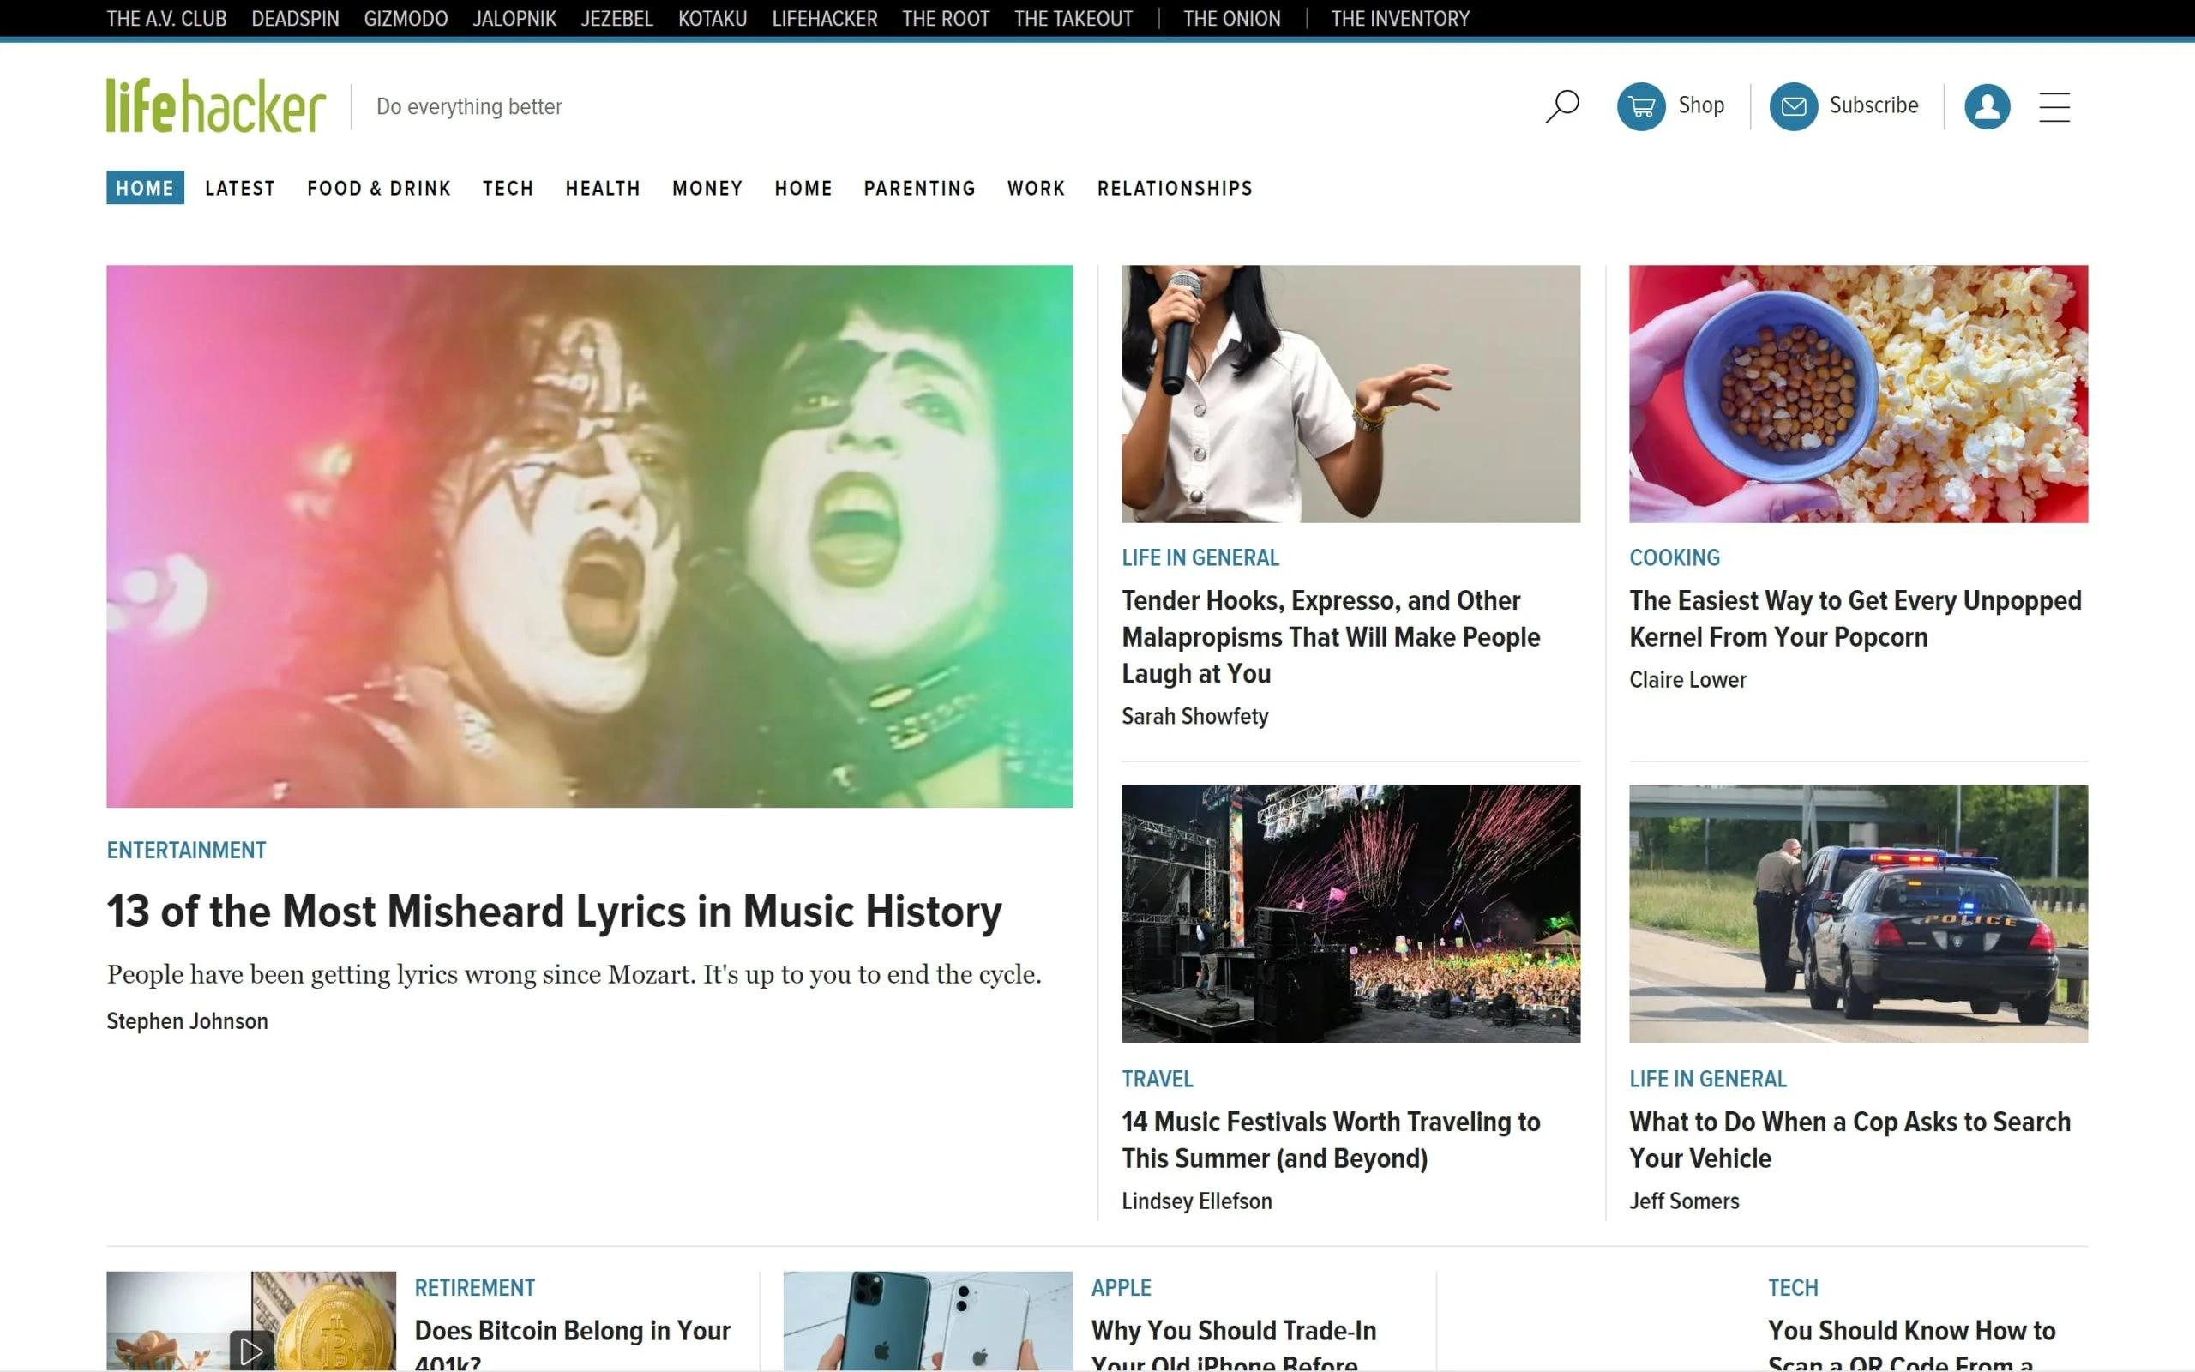Open Does Bitcoin Belong in Your 401k

[x=573, y=1345]
